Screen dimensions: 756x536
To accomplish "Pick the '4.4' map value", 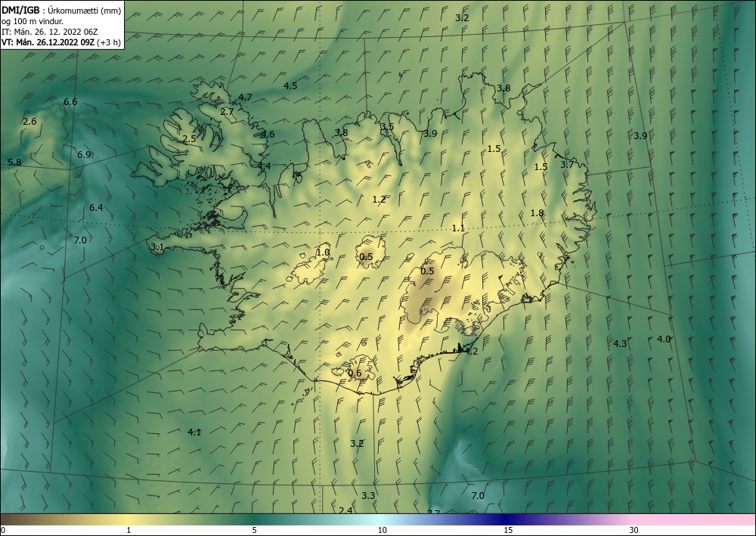I will (x=264, y=166).
